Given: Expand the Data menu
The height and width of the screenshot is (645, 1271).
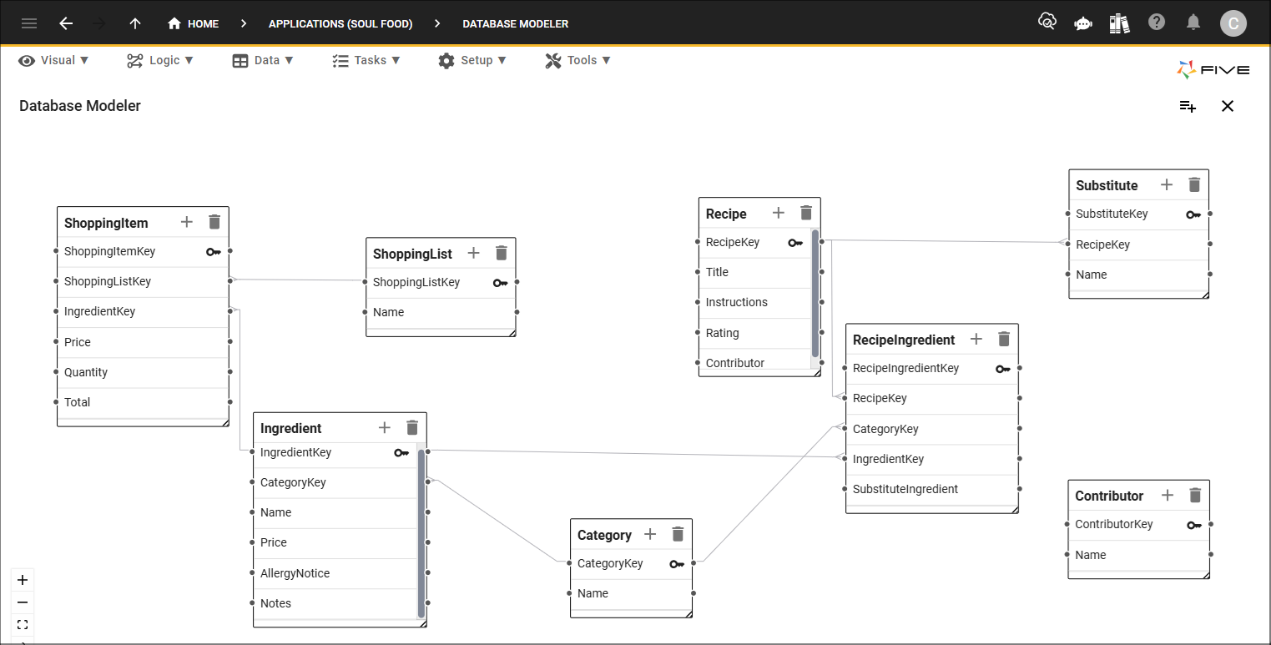Looking at the screenshot, I should click(x=263, y=60).
